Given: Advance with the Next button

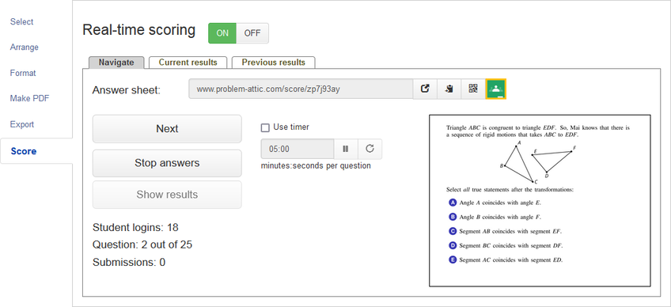Looking at the screenshot, I should [167, 129].
